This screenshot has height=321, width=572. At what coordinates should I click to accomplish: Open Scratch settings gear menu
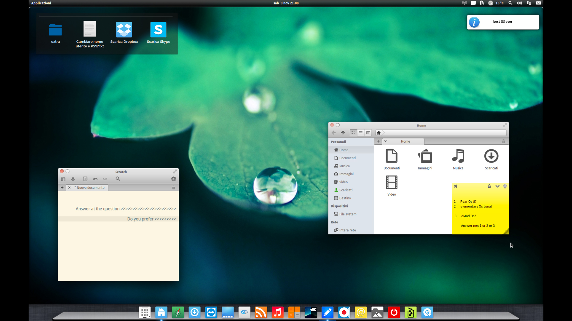tap(174, 179)
